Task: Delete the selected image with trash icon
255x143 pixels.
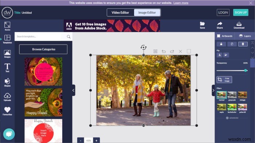Action: [243, 44]
